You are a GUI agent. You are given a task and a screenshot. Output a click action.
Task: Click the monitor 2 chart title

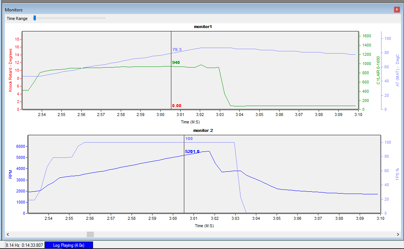click(203, 130)
